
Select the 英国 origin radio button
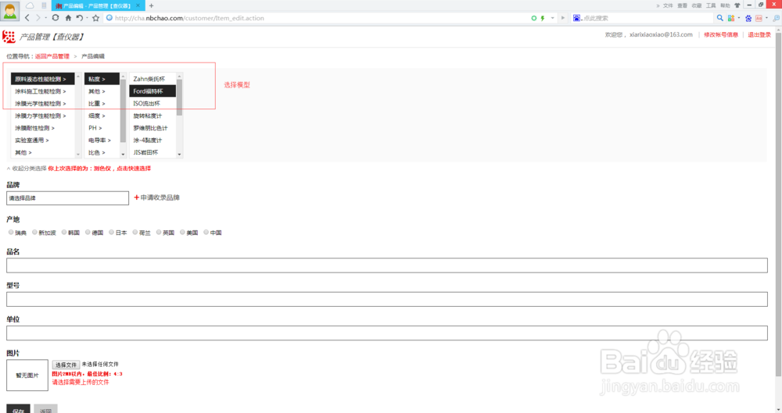tap(159, 232)
